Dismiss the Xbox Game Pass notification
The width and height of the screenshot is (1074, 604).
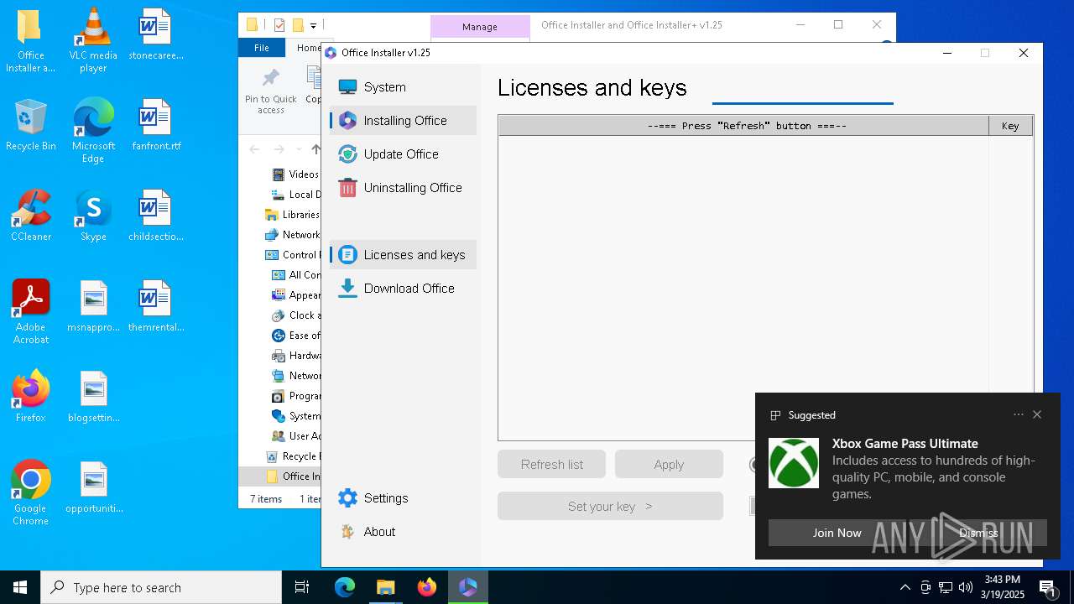(x=978, y=533)
